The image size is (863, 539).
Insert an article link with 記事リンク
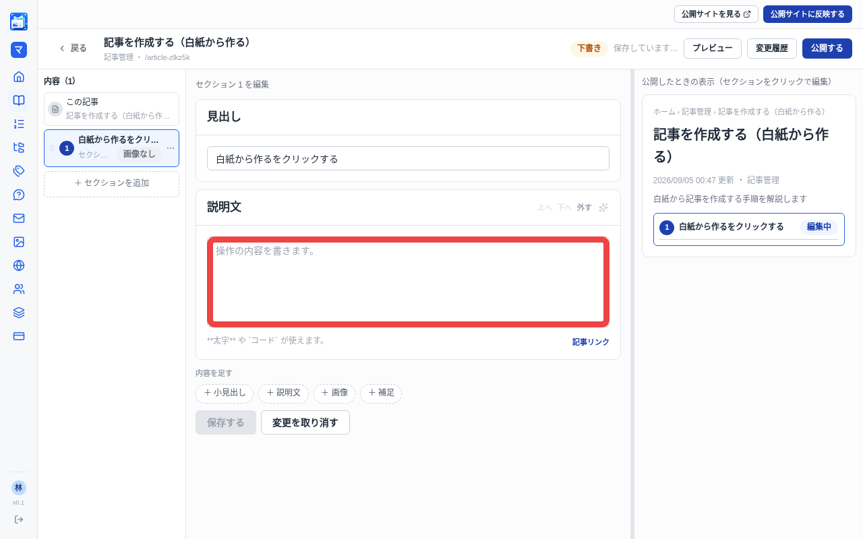[x=591, y=342]
